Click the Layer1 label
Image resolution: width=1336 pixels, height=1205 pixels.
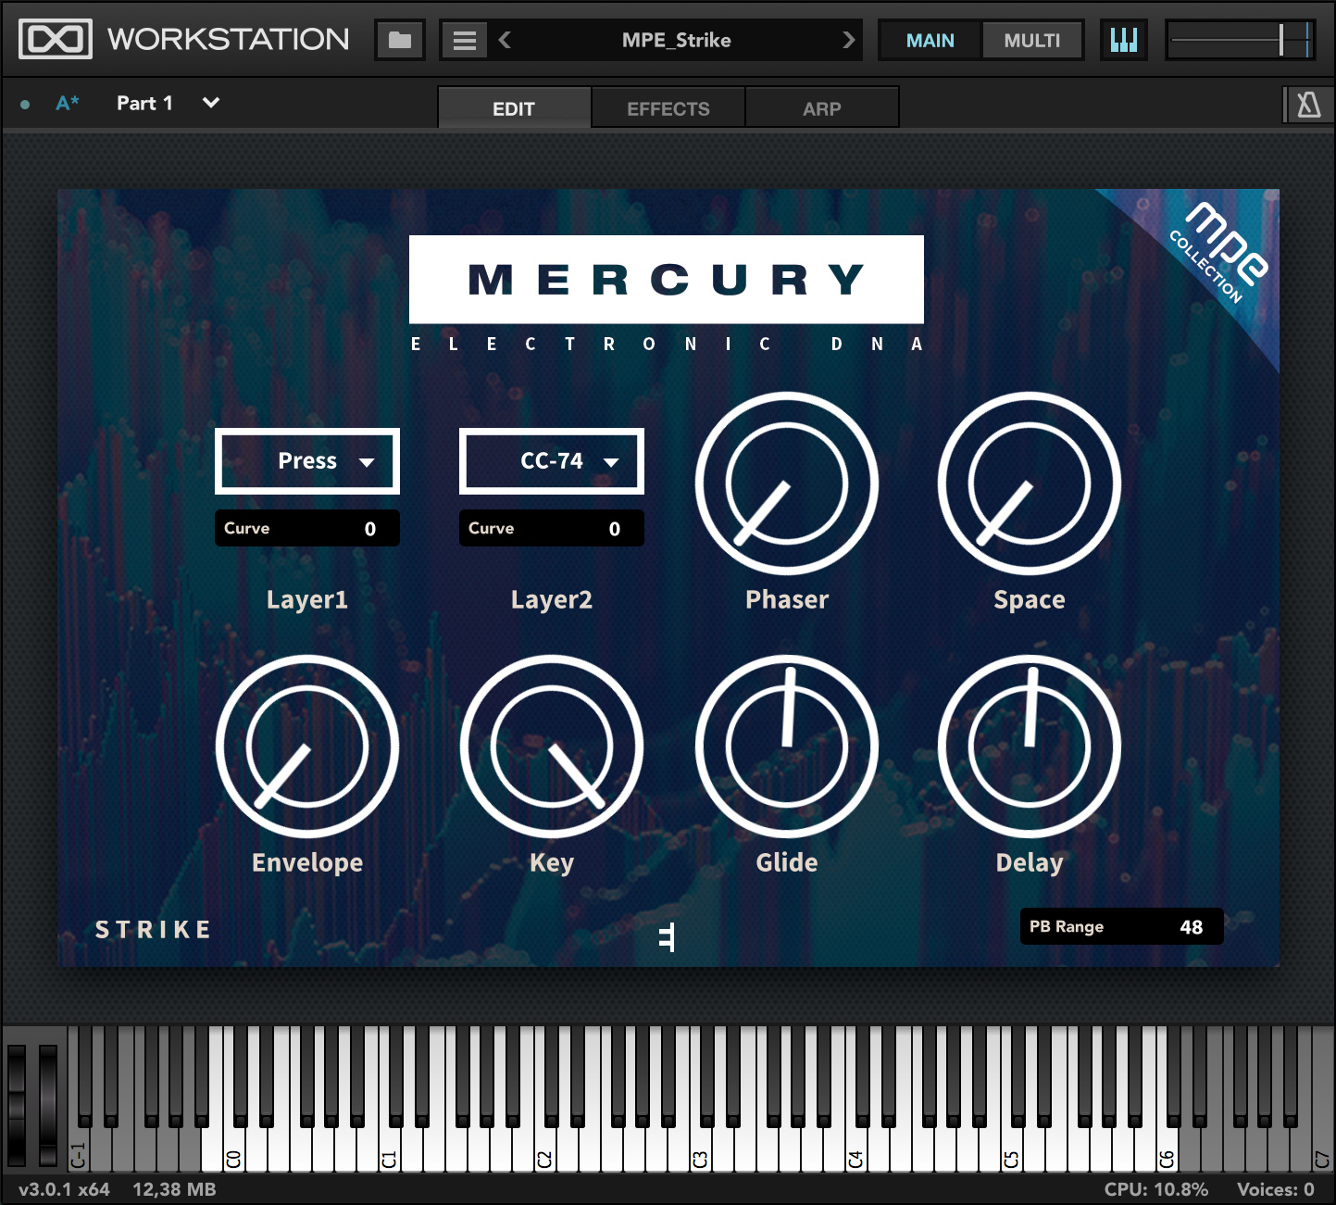click(307, 600)
